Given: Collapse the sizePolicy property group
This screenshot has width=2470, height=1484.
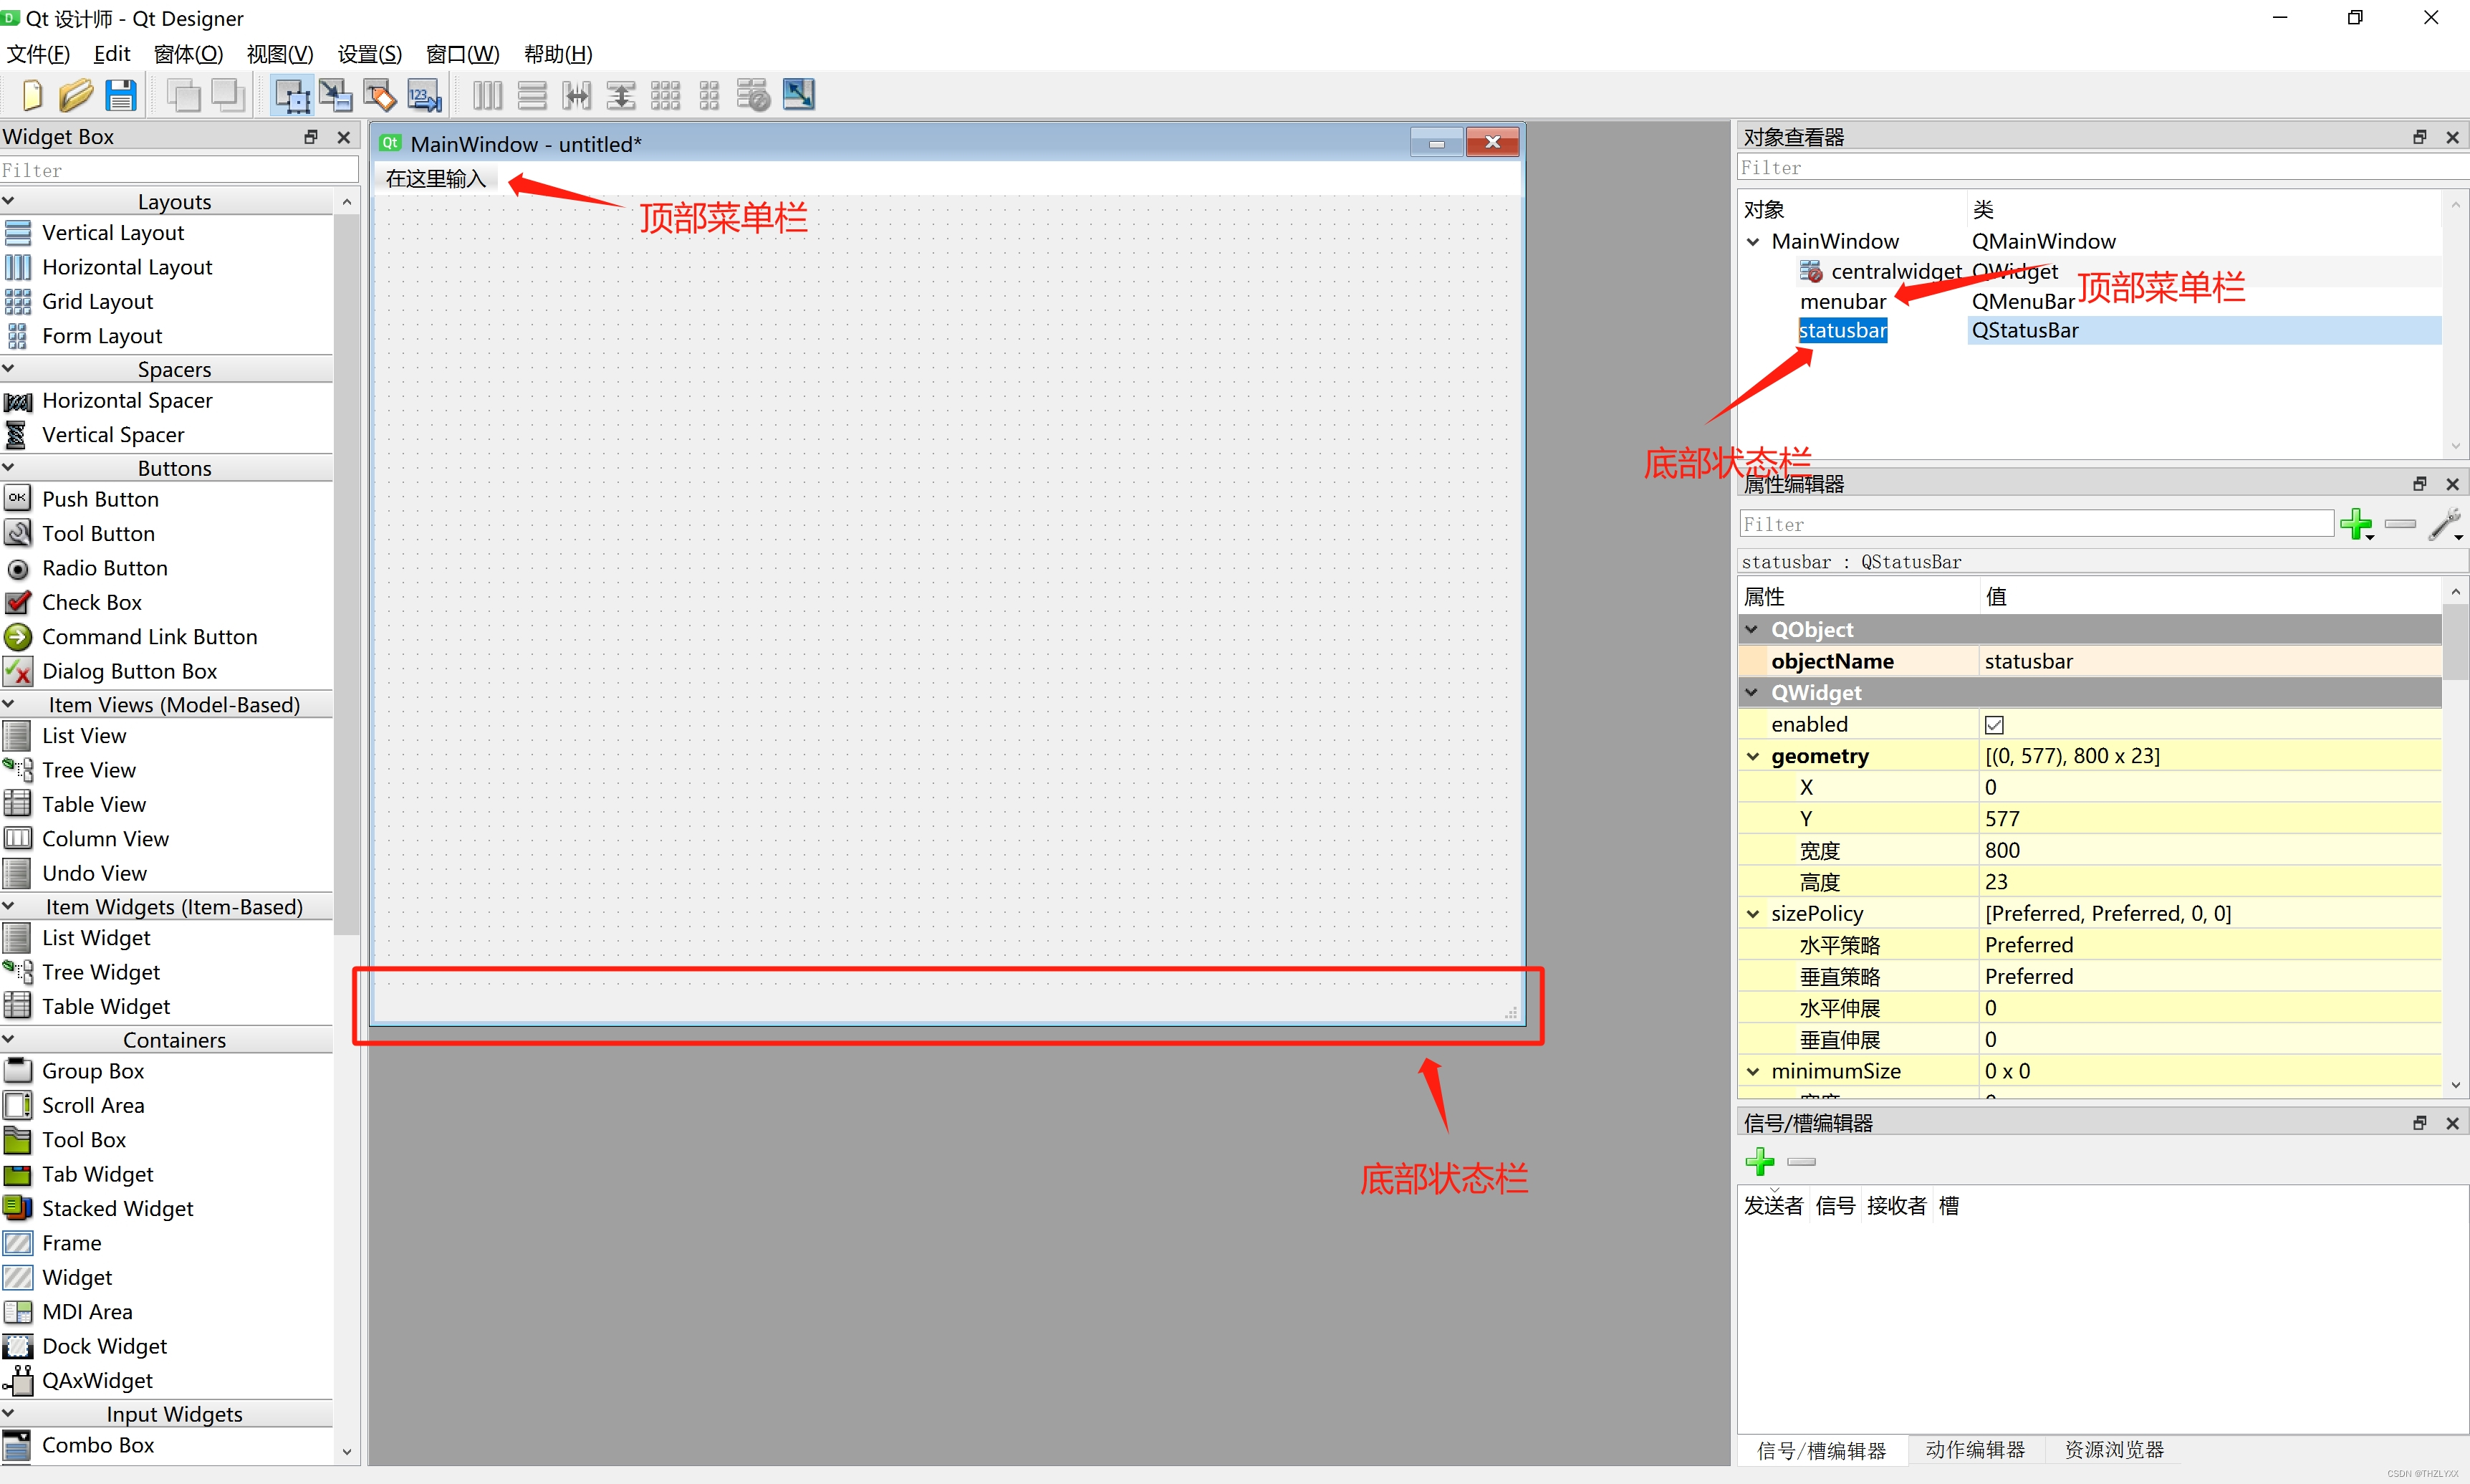Looking at the screenshot, I should pos(1754,913).
